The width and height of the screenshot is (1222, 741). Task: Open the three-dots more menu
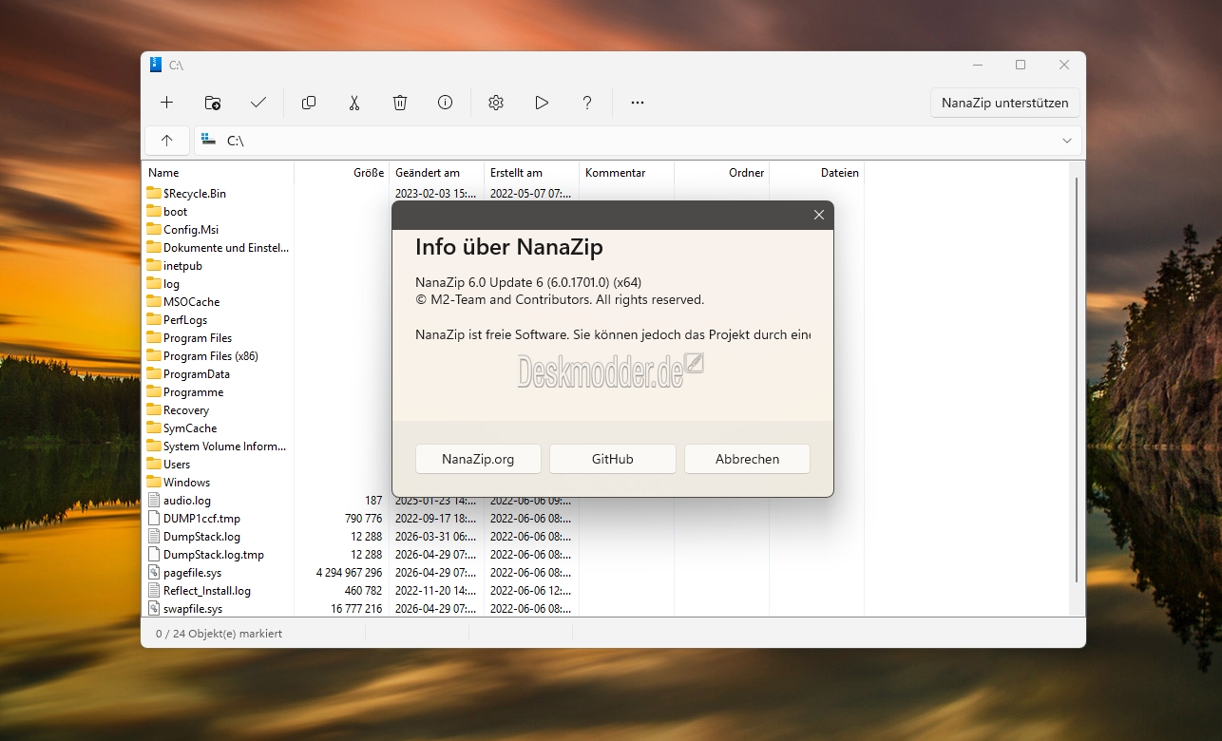tap(638, 103)
